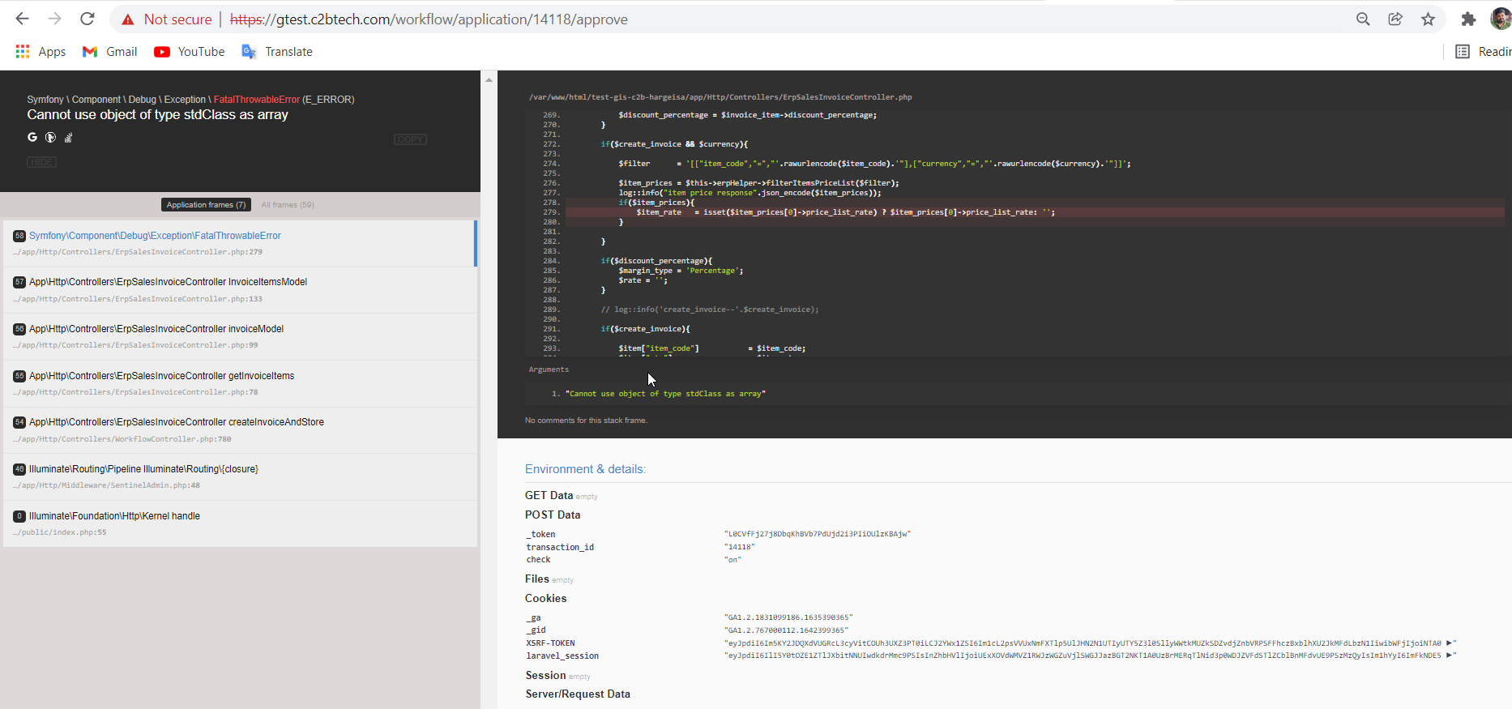
Task: Bookmark this page with the star
Action: 1428,19
